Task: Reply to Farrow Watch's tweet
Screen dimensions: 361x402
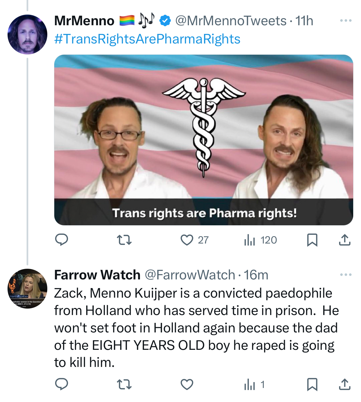Action: 62,384
